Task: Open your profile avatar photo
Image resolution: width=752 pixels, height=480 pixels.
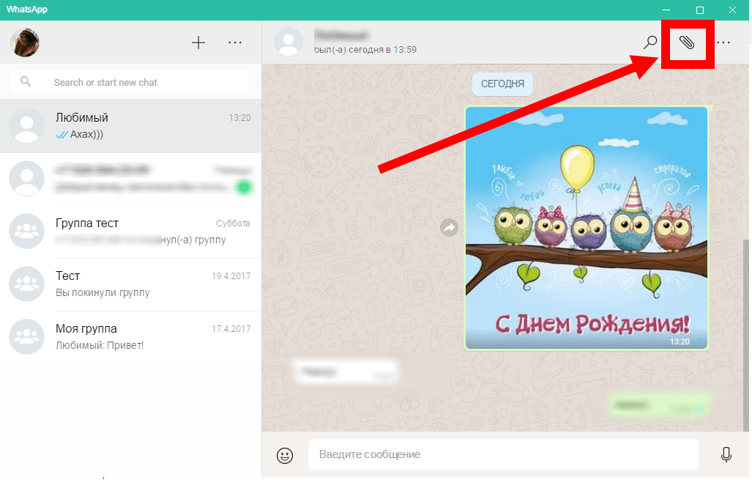Action: tap(25, 43)
